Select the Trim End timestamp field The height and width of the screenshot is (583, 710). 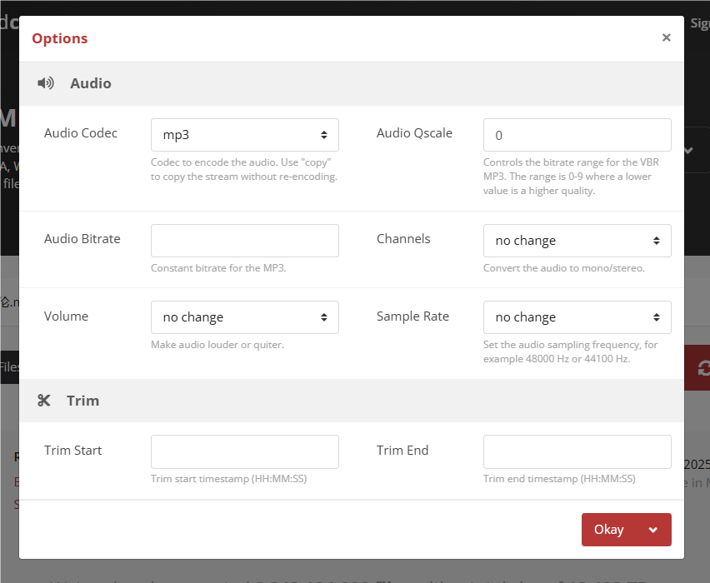(577, 451)
